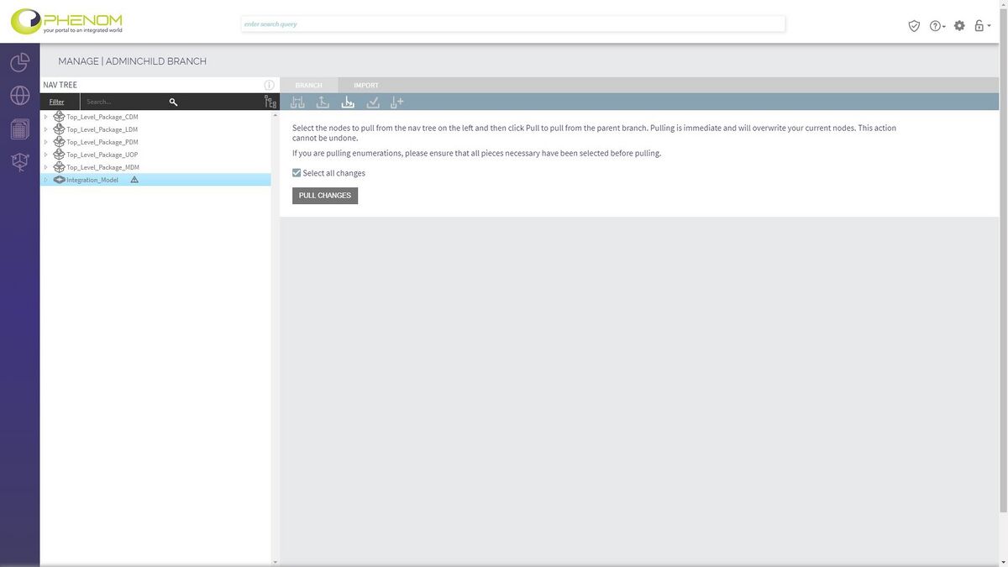Click the MANAGE | ADMINCHILD BRANCH title
Viewport: 1008px width, 567px height.
point(132,61)
